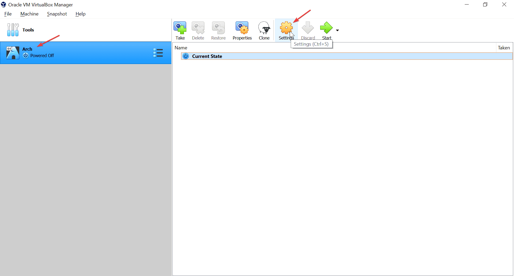Open the File menu
The width and height of the screenshot is (514, 276).
pos(8,14)
